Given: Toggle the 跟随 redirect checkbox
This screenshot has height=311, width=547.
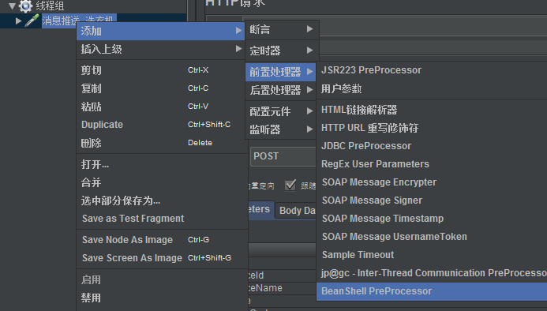Looking at the screenshot, I should click(x=290, y=185).
